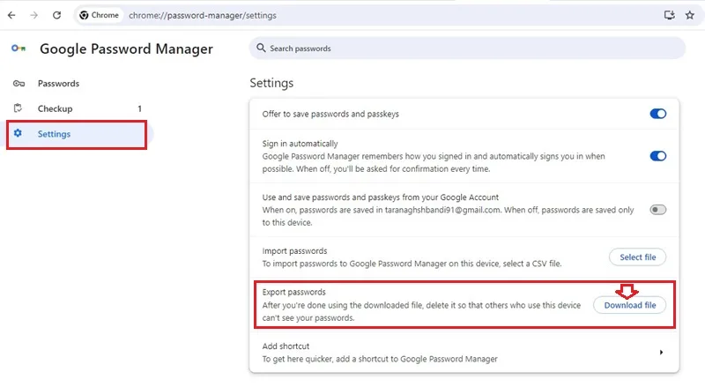Viewport: 705px width, 387px height.
Task: Click the Google Password Manager key logo
Action: (x=19, y=48)
